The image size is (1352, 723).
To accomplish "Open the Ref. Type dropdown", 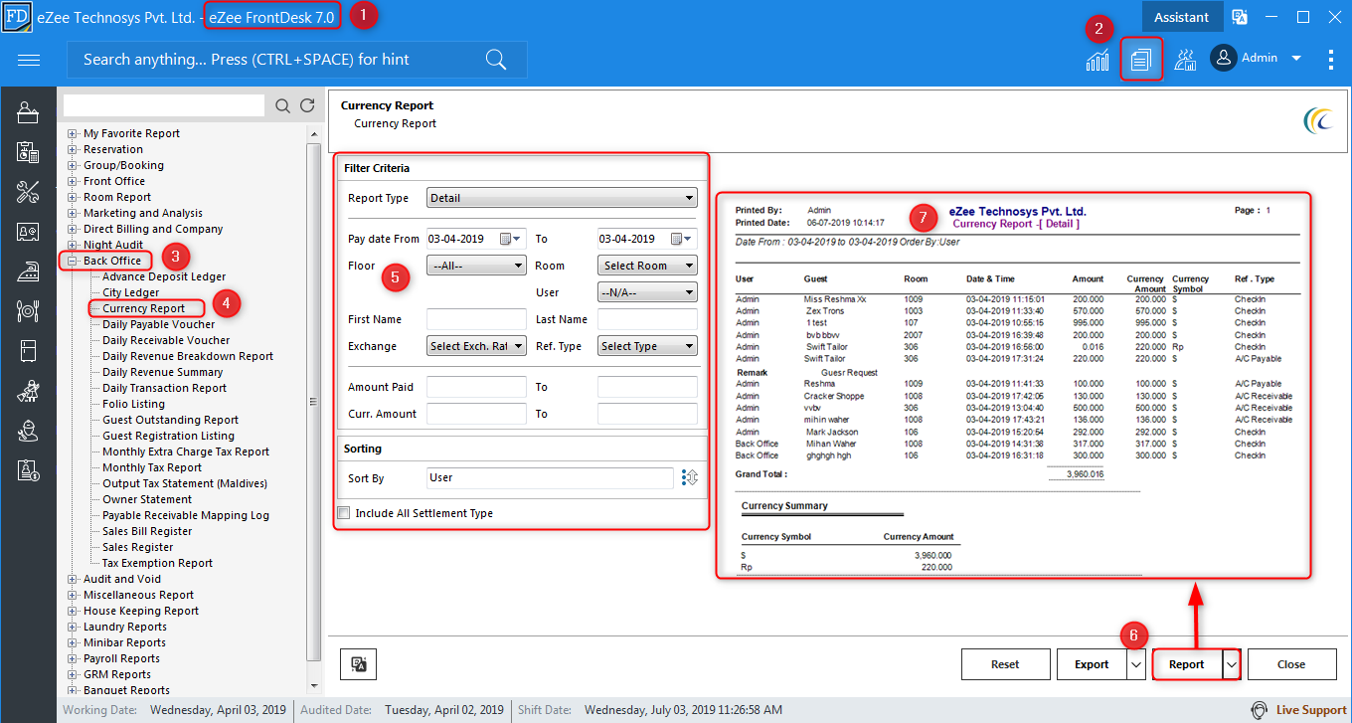I will (x=647, y=346).
